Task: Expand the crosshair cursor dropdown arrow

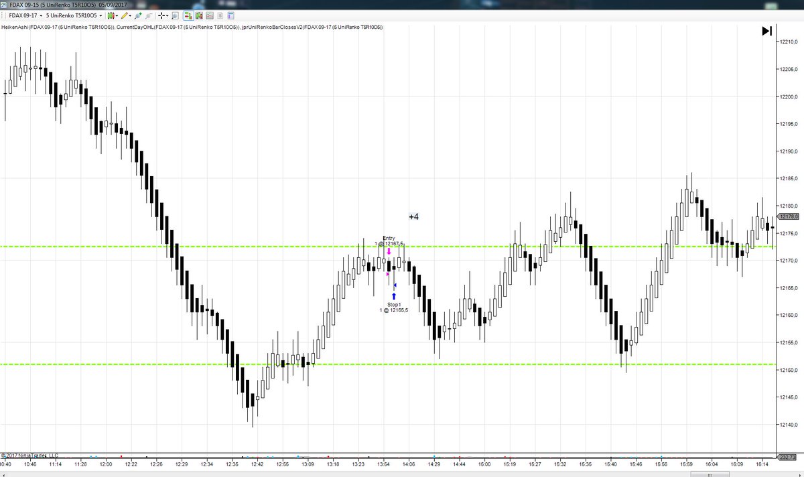Action: 167,15
